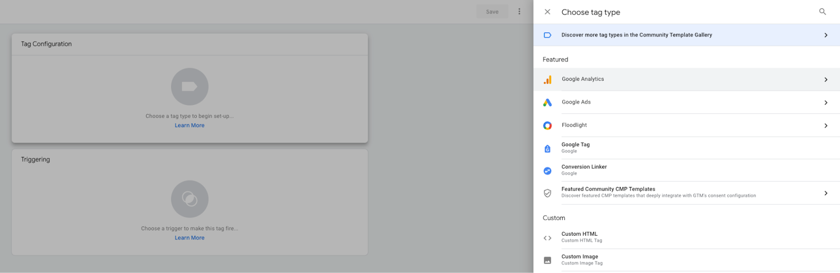This screenshot has height=273, width=840.
Task: Click the Custom HTML code brackets icon
Action: [x=548, y=238]
